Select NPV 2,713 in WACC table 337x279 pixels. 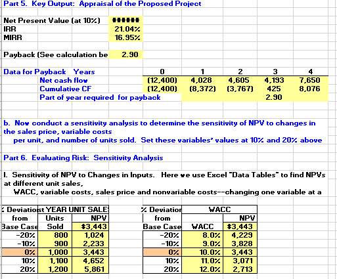[240, 269]
